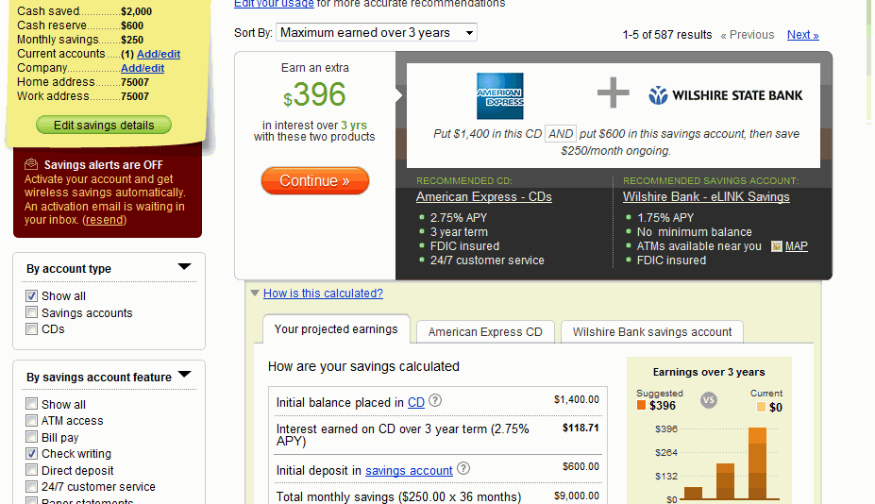Collapse 'By savings account feature' section arrow
Viewport: 875px width, 504px height.
[184, 375]
